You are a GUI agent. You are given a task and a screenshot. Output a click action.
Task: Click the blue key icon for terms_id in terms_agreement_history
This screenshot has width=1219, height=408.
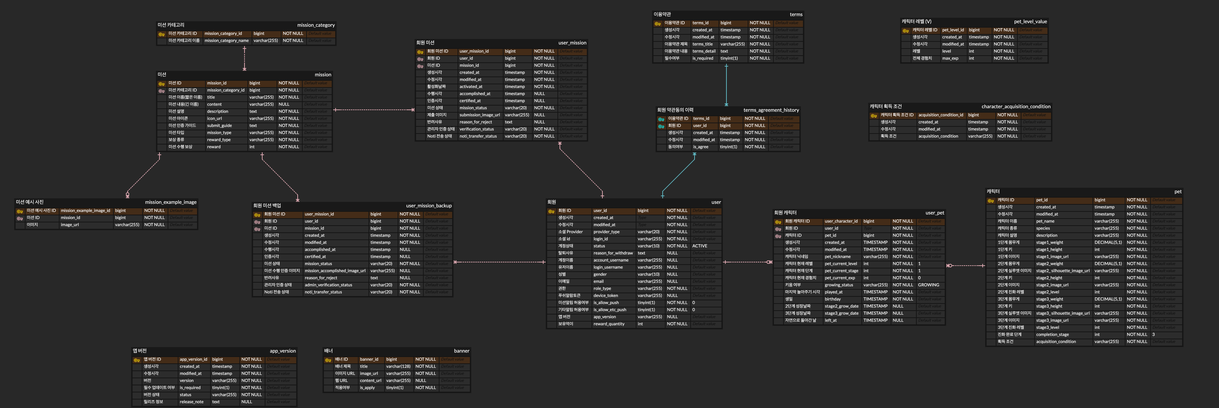pyautogui.click(x=661, y=119)
